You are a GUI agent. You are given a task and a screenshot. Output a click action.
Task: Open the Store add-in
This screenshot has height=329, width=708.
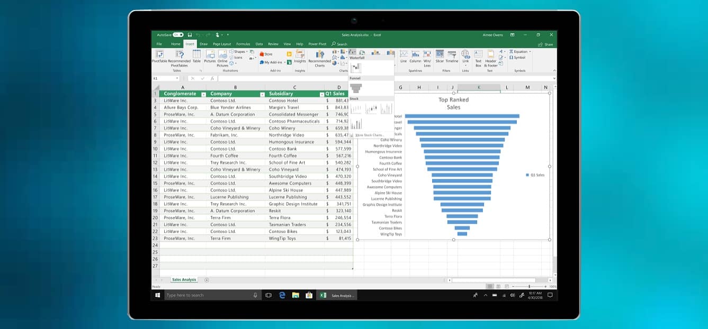(266, 54)
